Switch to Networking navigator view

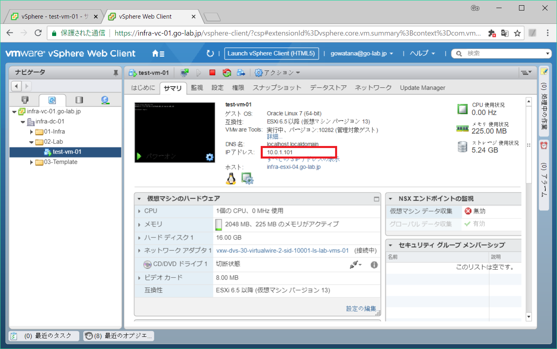click(x=105, y=100)
